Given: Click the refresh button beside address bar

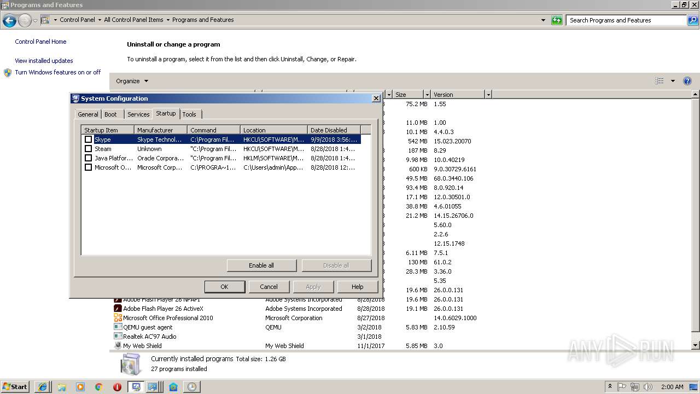Looking at the screenshot, I should (x=557, y=20).
